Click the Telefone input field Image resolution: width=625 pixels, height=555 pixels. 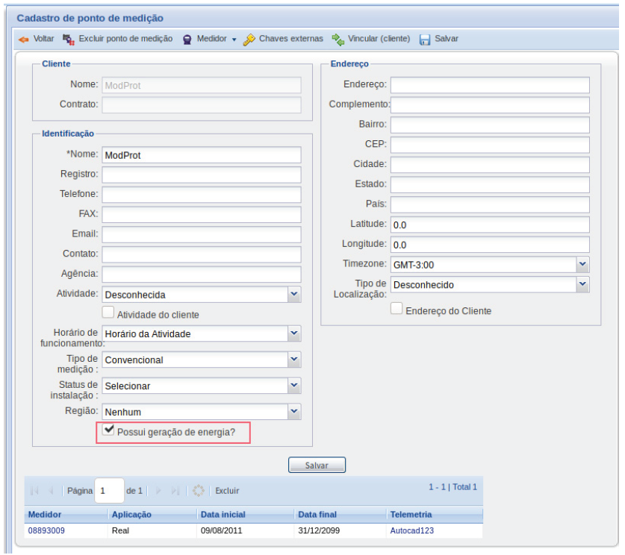(x=201, y=195)
